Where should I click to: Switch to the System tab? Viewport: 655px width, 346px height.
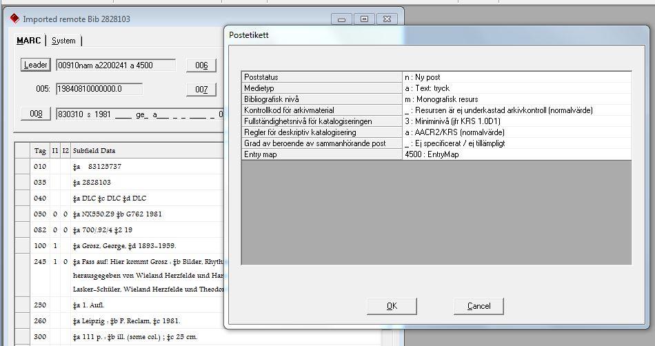coord(63,41)
